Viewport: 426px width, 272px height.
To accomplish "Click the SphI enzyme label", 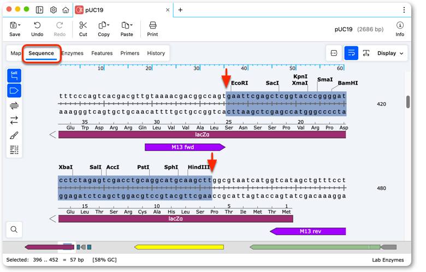I will pyautogui.click(x=171, y=167).
